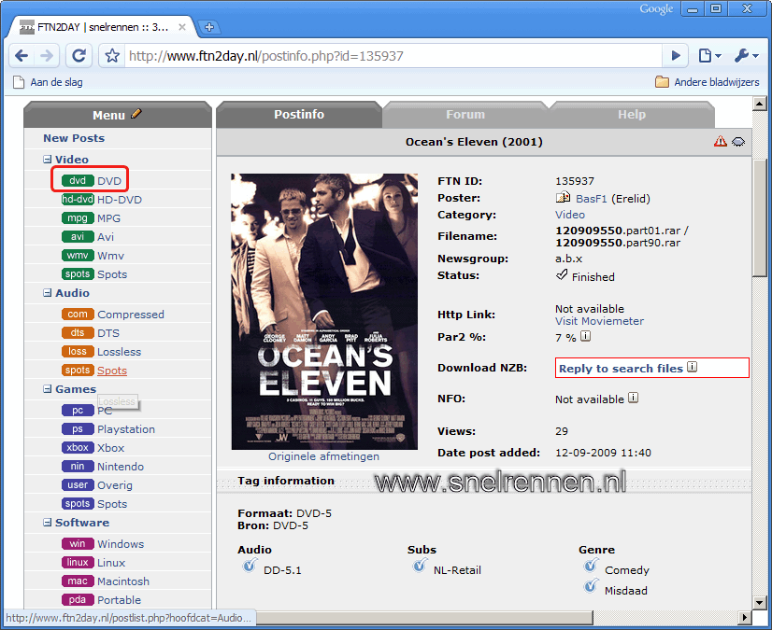Screen dimensions: 772x630
Task: Open the Visit Moviemeter link
Action: (600, 321)
